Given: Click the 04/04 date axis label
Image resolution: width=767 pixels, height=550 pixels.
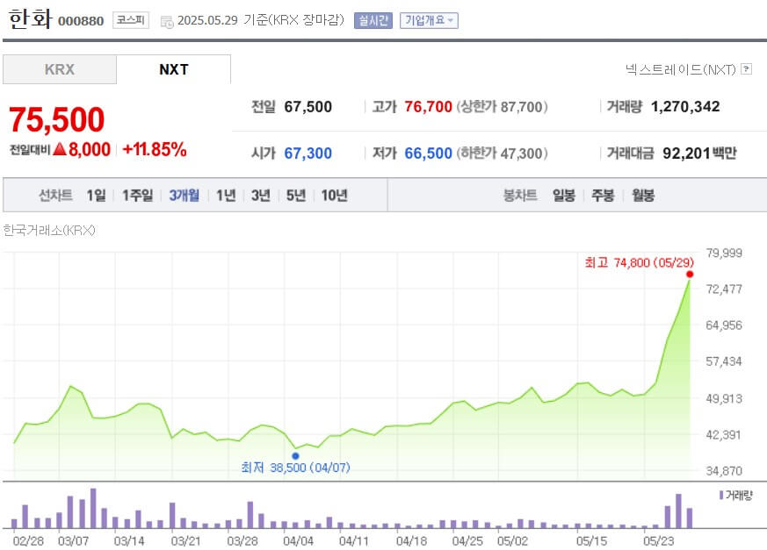Looking at the screenshot, I should pyautogui.click(x=298, y=541).
